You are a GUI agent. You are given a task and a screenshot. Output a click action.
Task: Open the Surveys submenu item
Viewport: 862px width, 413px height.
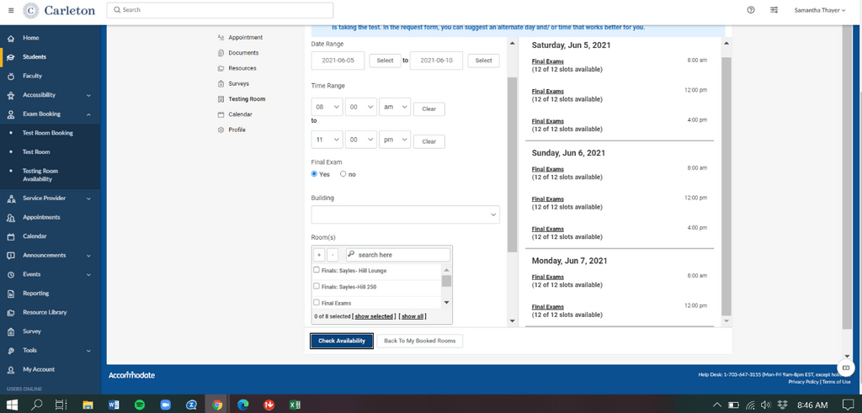pos(238,84)
